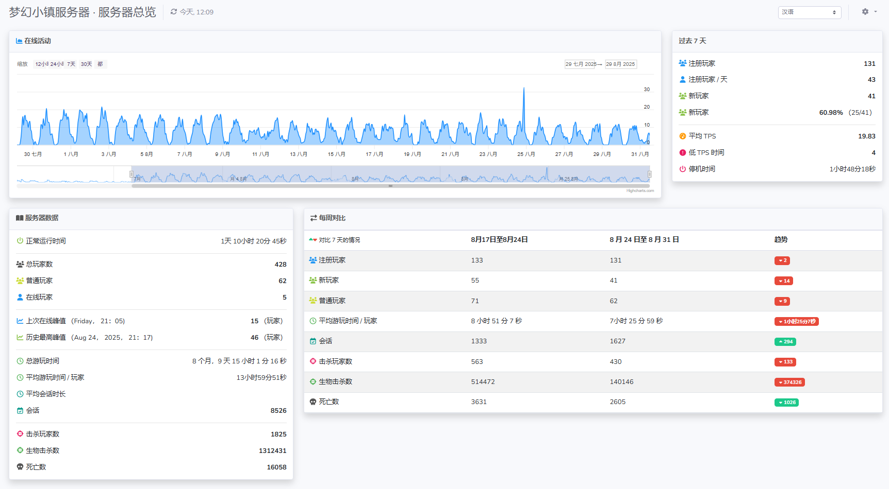The width and height of the screenshot is (889, 489).
Task: Click the refresh icon beside today's timestamp
Action: (x=174, y=12)
